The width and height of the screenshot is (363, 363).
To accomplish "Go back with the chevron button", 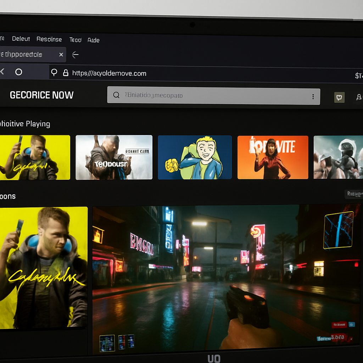I will tap(2, 72).
